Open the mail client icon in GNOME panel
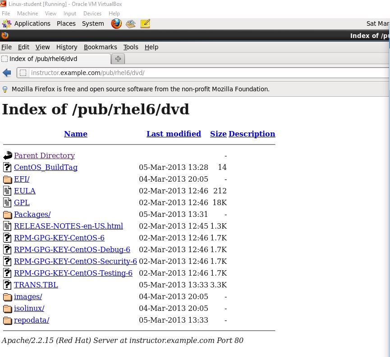This screenshot has width=390, height=357. click(131, 23)
